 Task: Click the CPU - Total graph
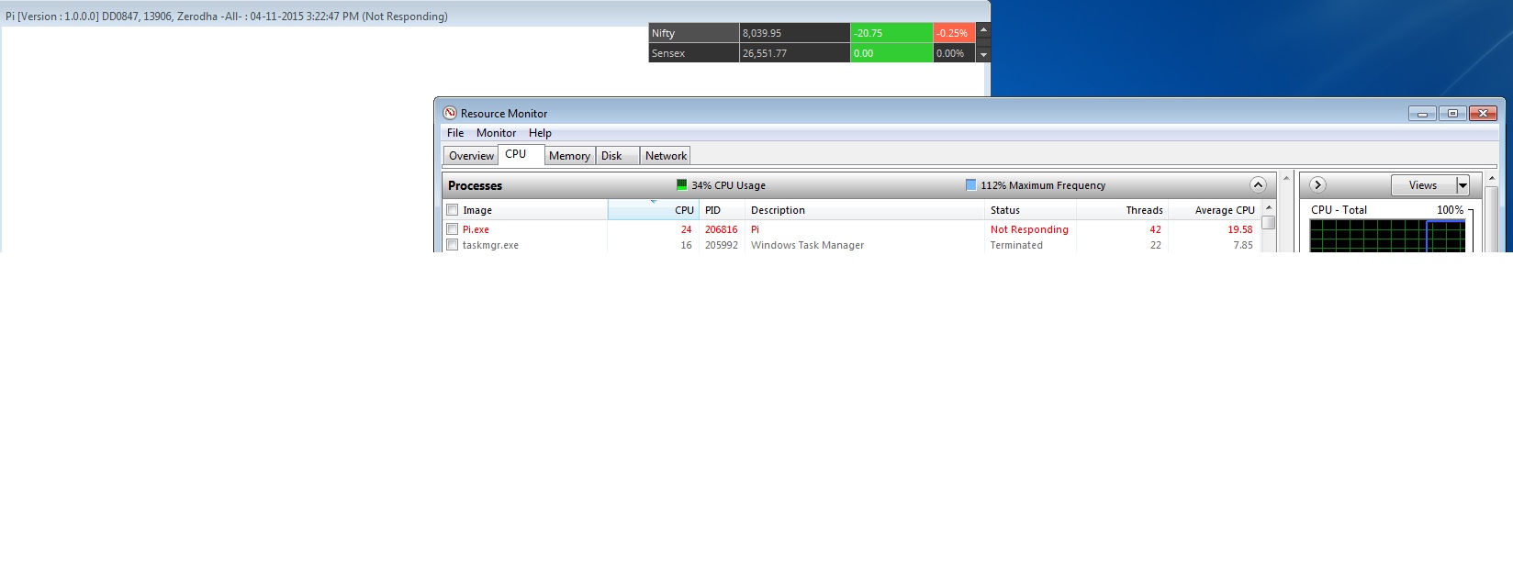tap(1387, 236)
